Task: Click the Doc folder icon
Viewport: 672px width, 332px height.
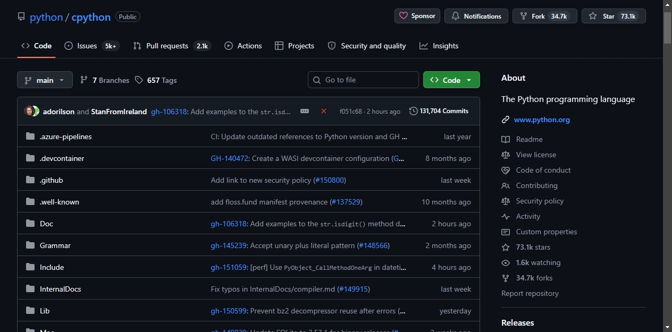Action: pos(30,224)
